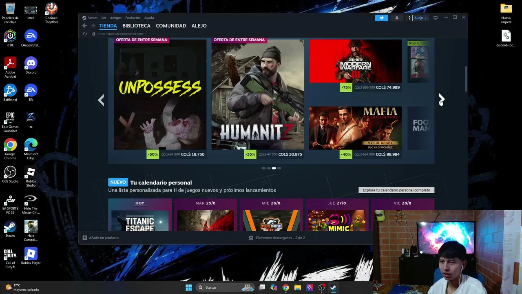This screenshot has height=294, width=522.
Task: Click the Steam store page vertical scrollbar
Action: point(466,79)
